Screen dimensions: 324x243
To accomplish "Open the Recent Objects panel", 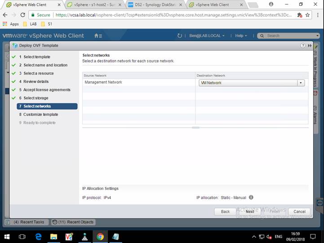I will [x=73, y=222].
